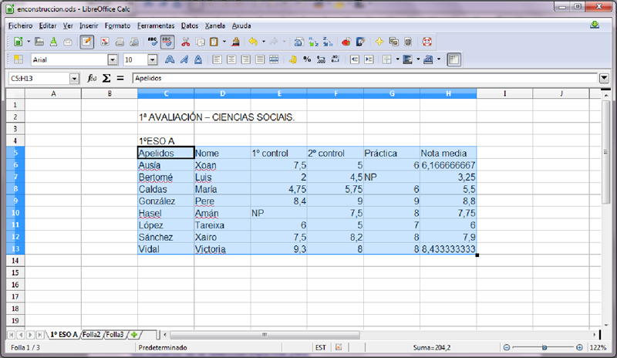Click the Save document icon
The width and height of the screenshot is (617, 358).
pyautogui.click(x=52, y=42)
